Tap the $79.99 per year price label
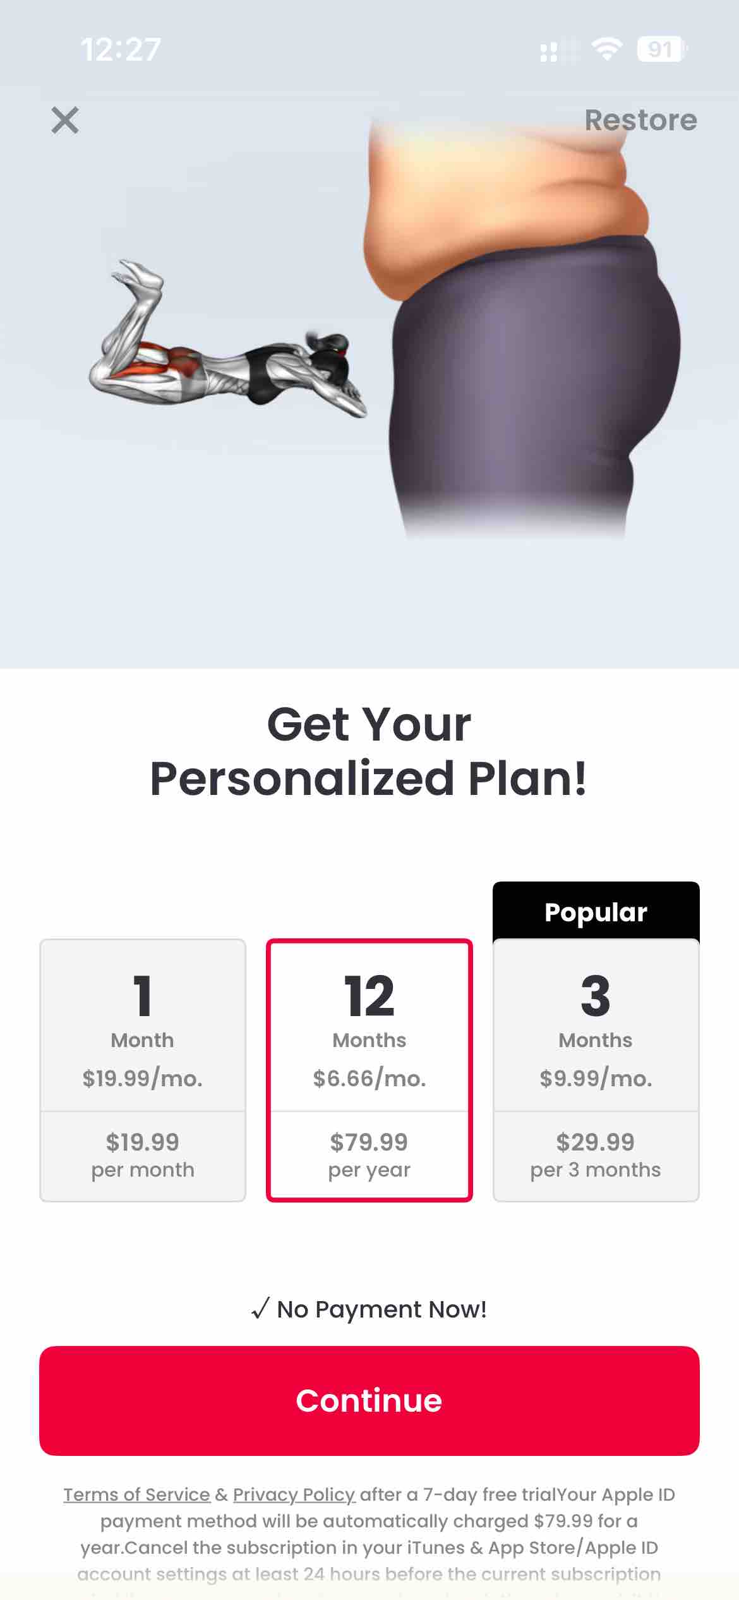Image resolution: width=739 pixels, height=1600 pixels. 369,1155
